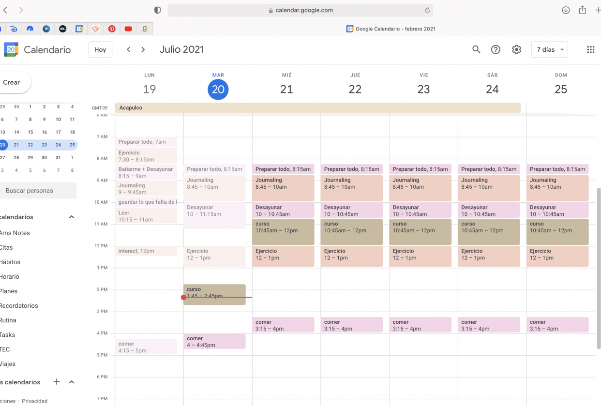Open the Goodreads bookmark icon

pyautogui.click(x=144, y=29)
